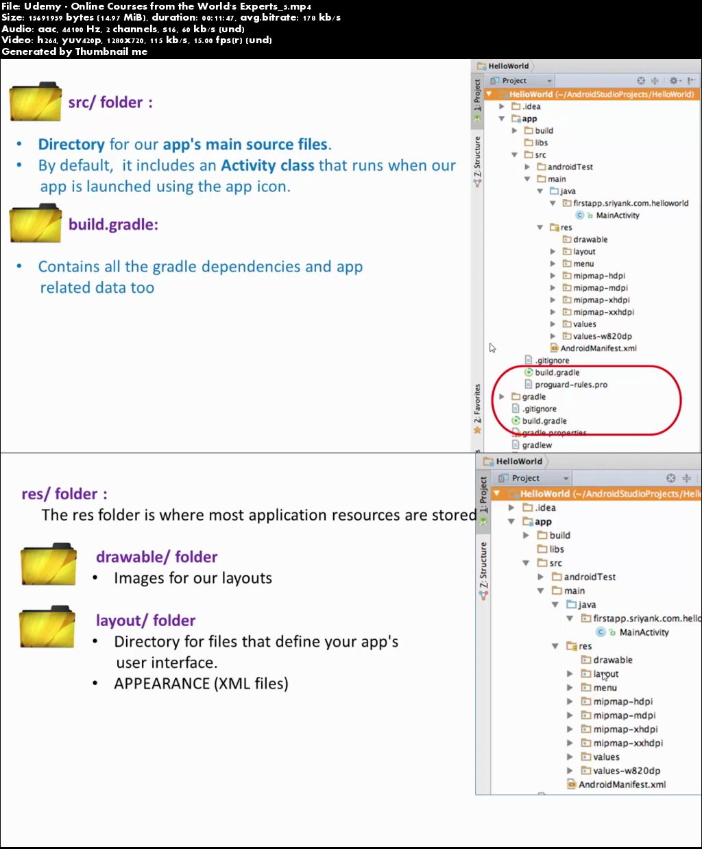Collapse main folder arrow in res/ folder slide

coord(540,590)
